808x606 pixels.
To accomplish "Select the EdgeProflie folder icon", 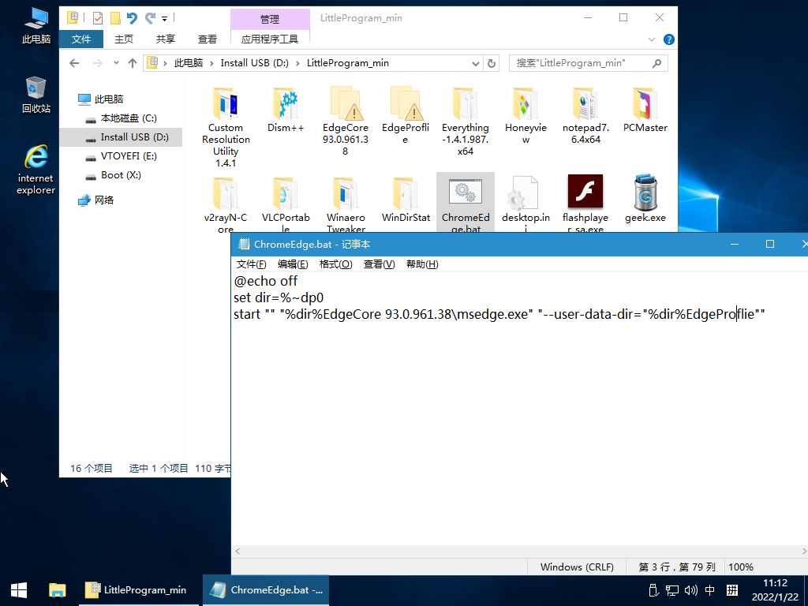I will [x=406, y=103].
